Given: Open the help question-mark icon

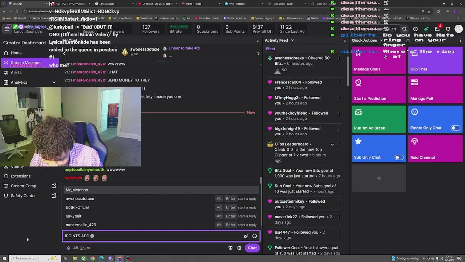Looking at the screenshot, I should click(x=415, y=29).
